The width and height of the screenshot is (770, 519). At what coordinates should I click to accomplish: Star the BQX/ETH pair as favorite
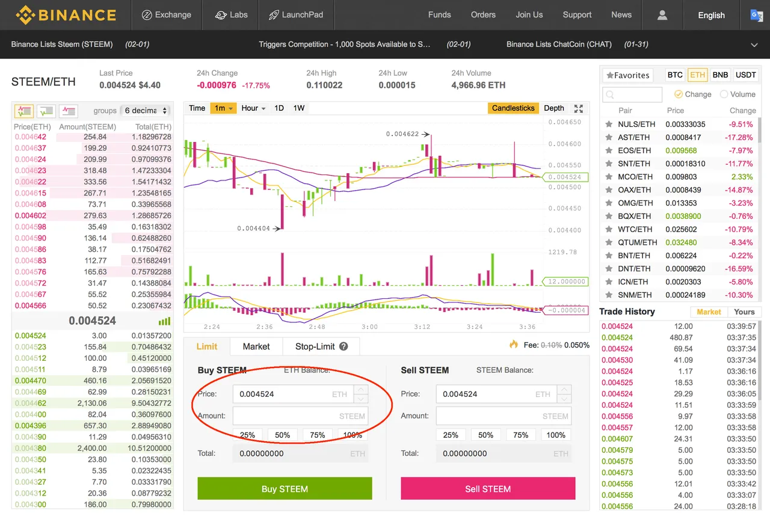pos(609,217)
